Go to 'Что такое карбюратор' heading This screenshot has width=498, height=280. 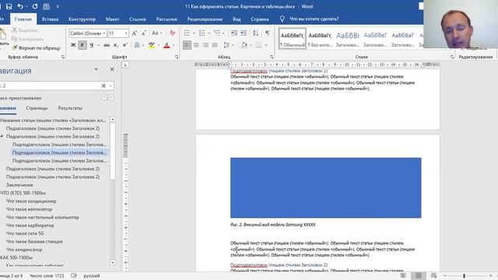pos(30,226)
